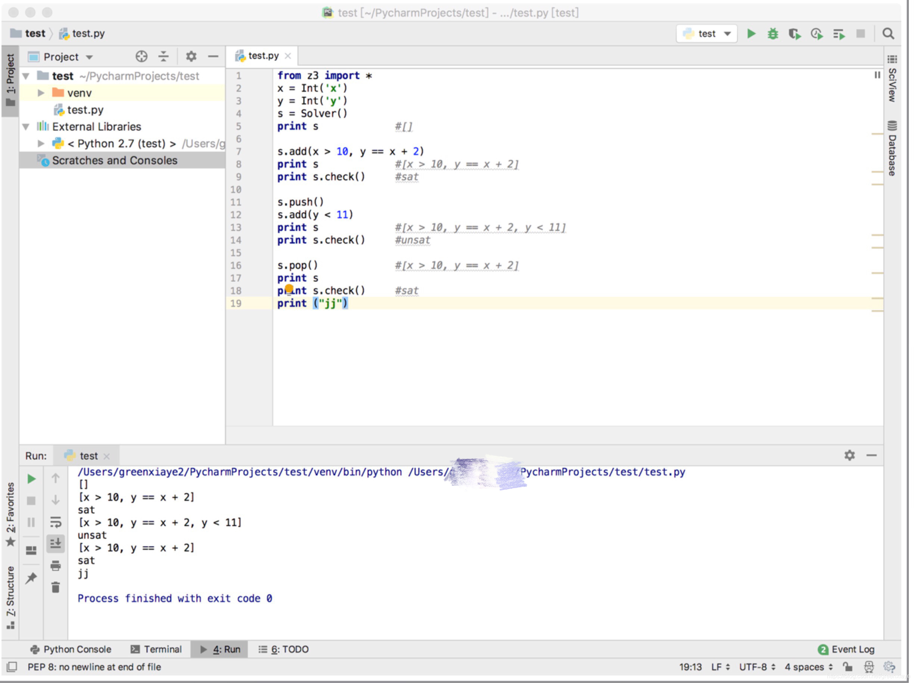
Task: Open the Event Log
Action: click(x=846, y=649)
